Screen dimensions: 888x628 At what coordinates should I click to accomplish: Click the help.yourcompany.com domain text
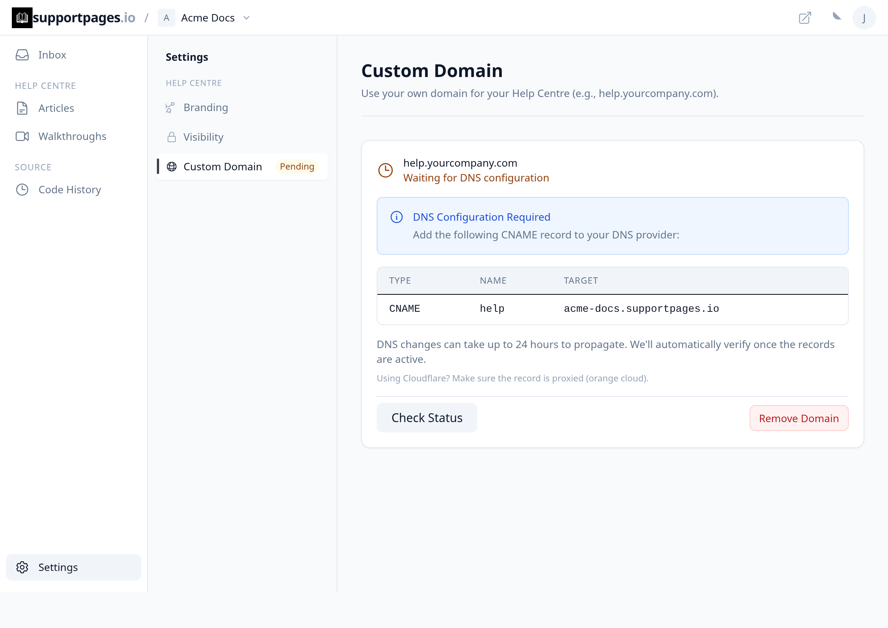[x=460, y=163]
